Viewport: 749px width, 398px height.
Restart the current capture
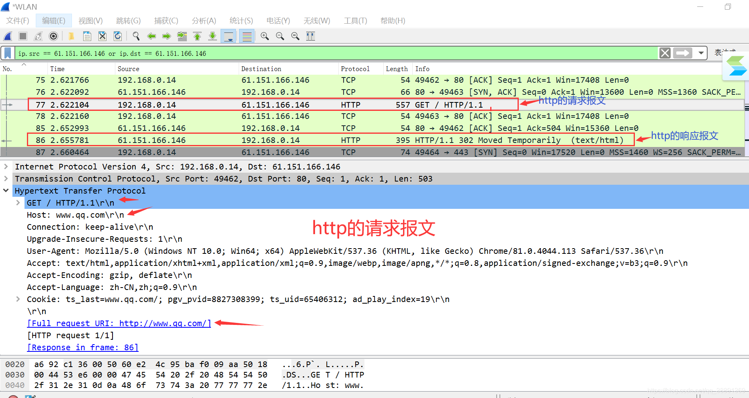click(x=38, y=36)
